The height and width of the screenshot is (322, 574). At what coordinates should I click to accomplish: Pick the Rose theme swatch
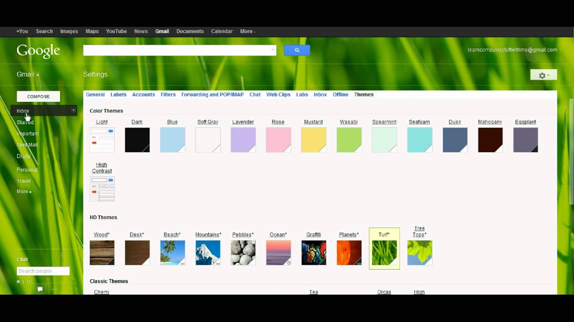(278, 140)
